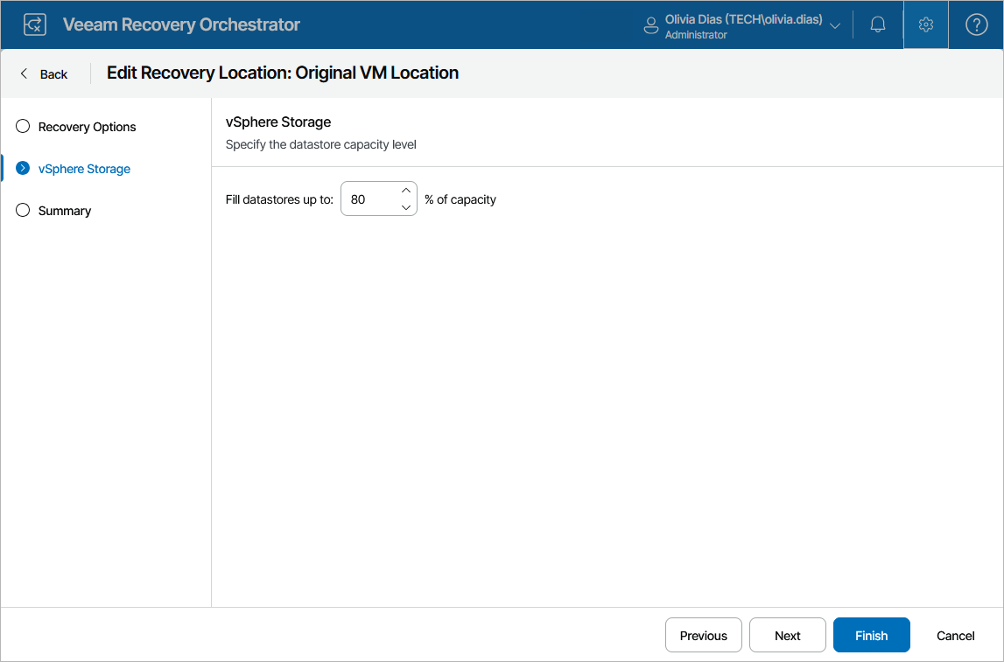Click the Finish button
Viewport: 1004px width, 662px height.
(872, 635)
